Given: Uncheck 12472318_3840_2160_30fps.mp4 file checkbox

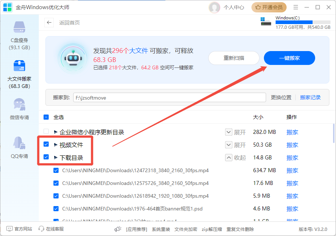Looking at the screenshot, I should [x=56, y=170].
